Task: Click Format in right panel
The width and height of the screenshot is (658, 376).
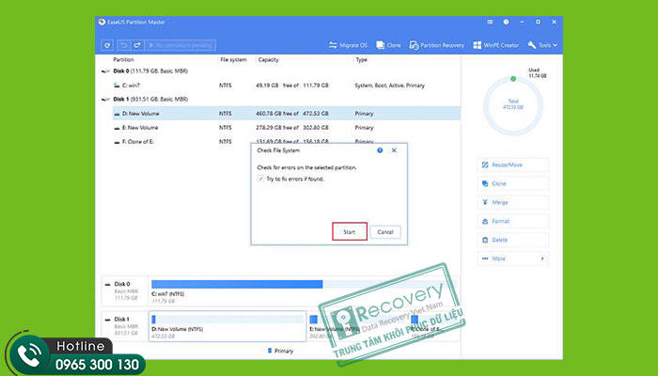Action: tap(513, 221)
